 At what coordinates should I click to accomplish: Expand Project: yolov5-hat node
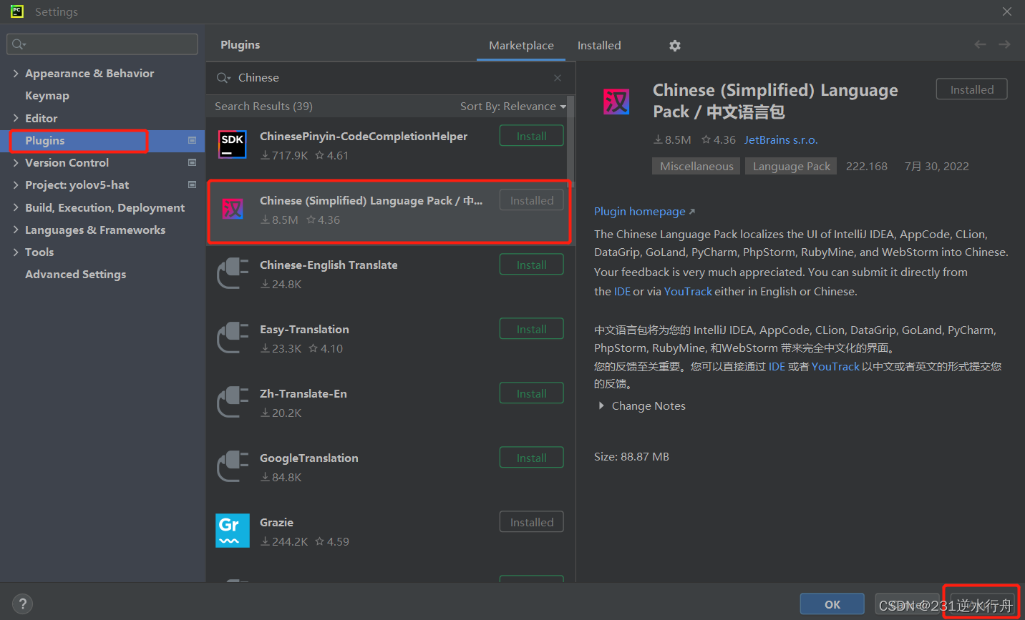coord(16,185)
